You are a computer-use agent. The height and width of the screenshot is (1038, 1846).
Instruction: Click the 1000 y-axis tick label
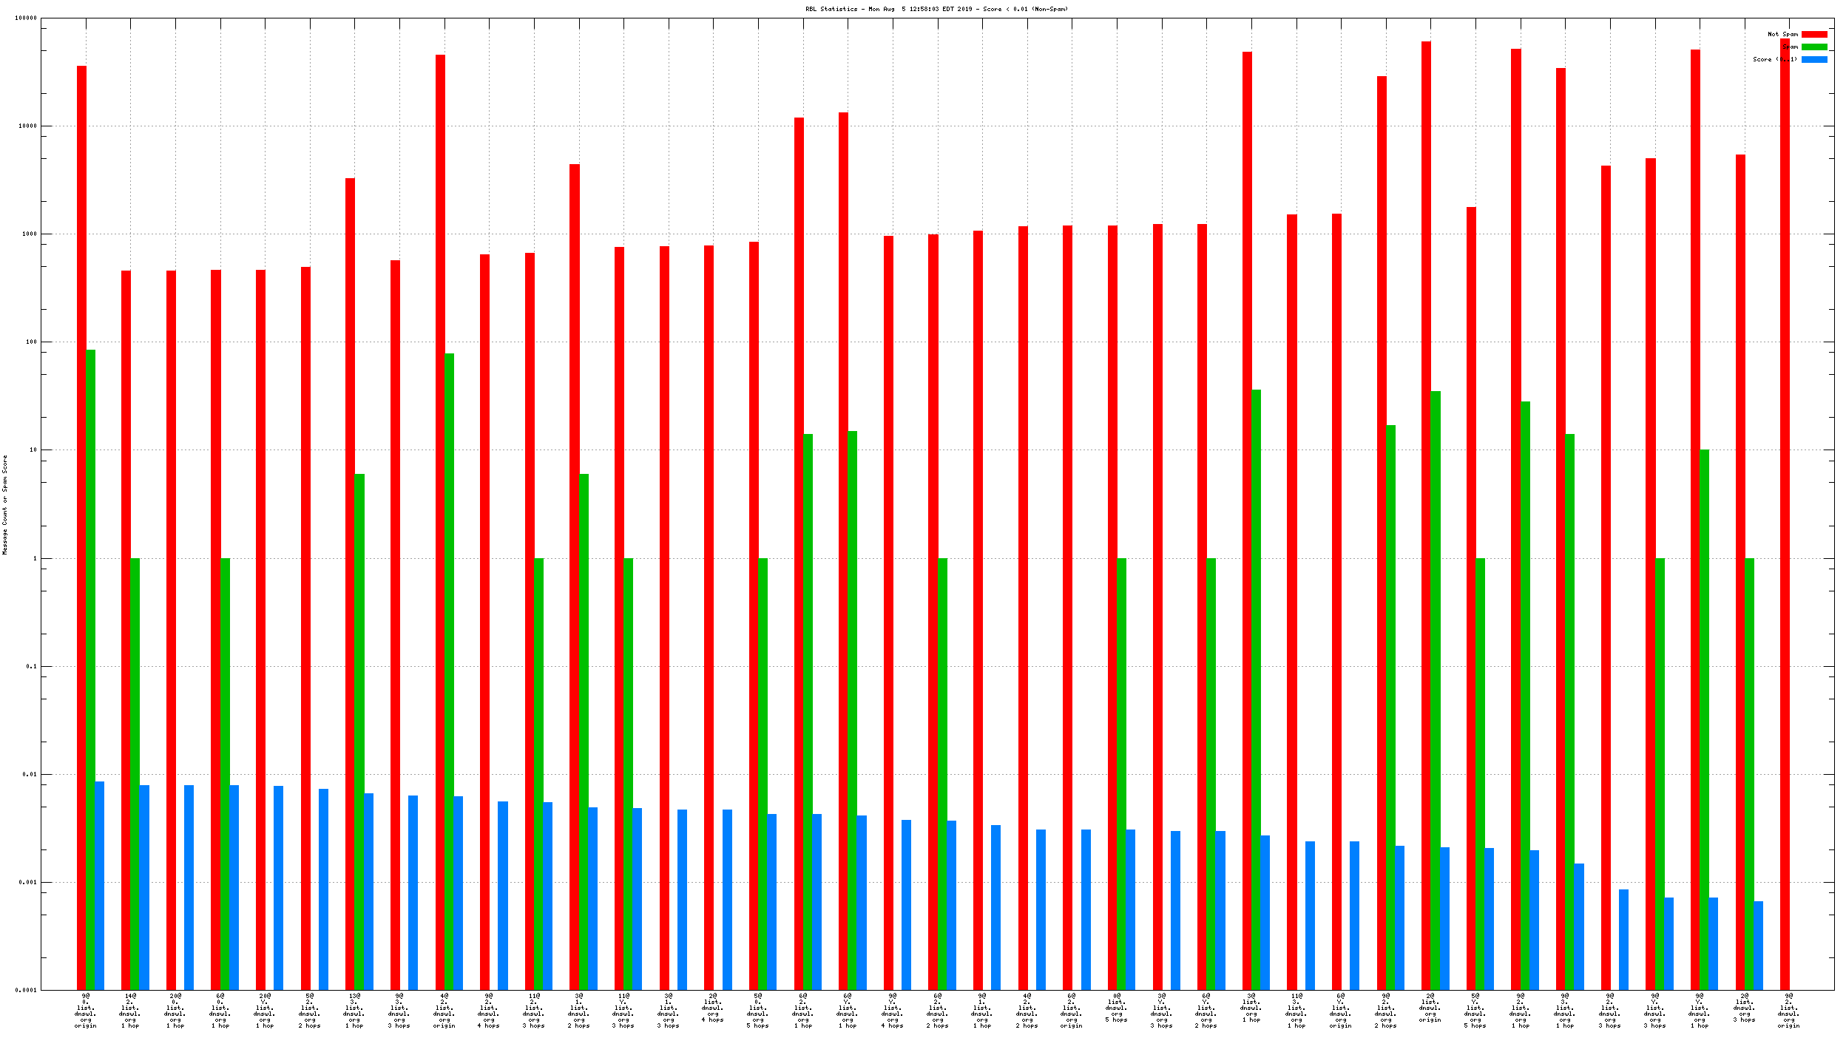pyautogui.click(x=29, y=234)
